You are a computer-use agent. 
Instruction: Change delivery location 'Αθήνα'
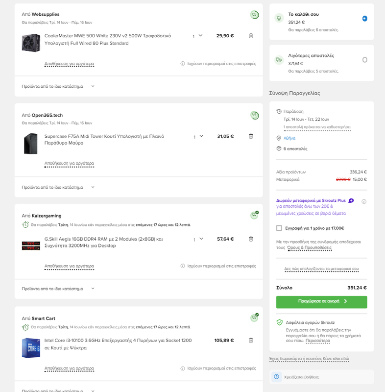(x=289, y=138)
